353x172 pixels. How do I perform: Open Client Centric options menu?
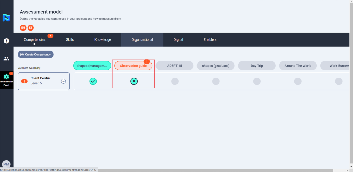pos(63,81)
